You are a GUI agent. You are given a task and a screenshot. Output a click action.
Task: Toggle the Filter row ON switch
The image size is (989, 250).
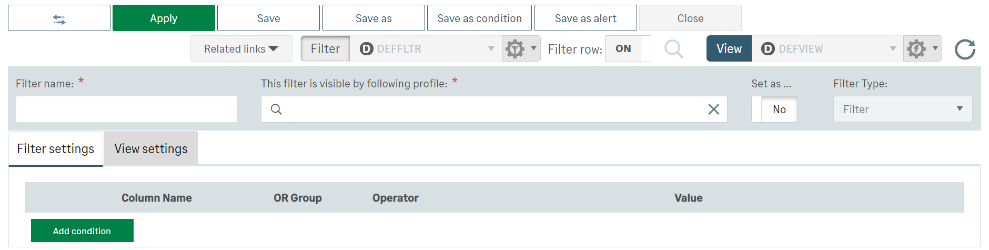click(x=628, y=49)
